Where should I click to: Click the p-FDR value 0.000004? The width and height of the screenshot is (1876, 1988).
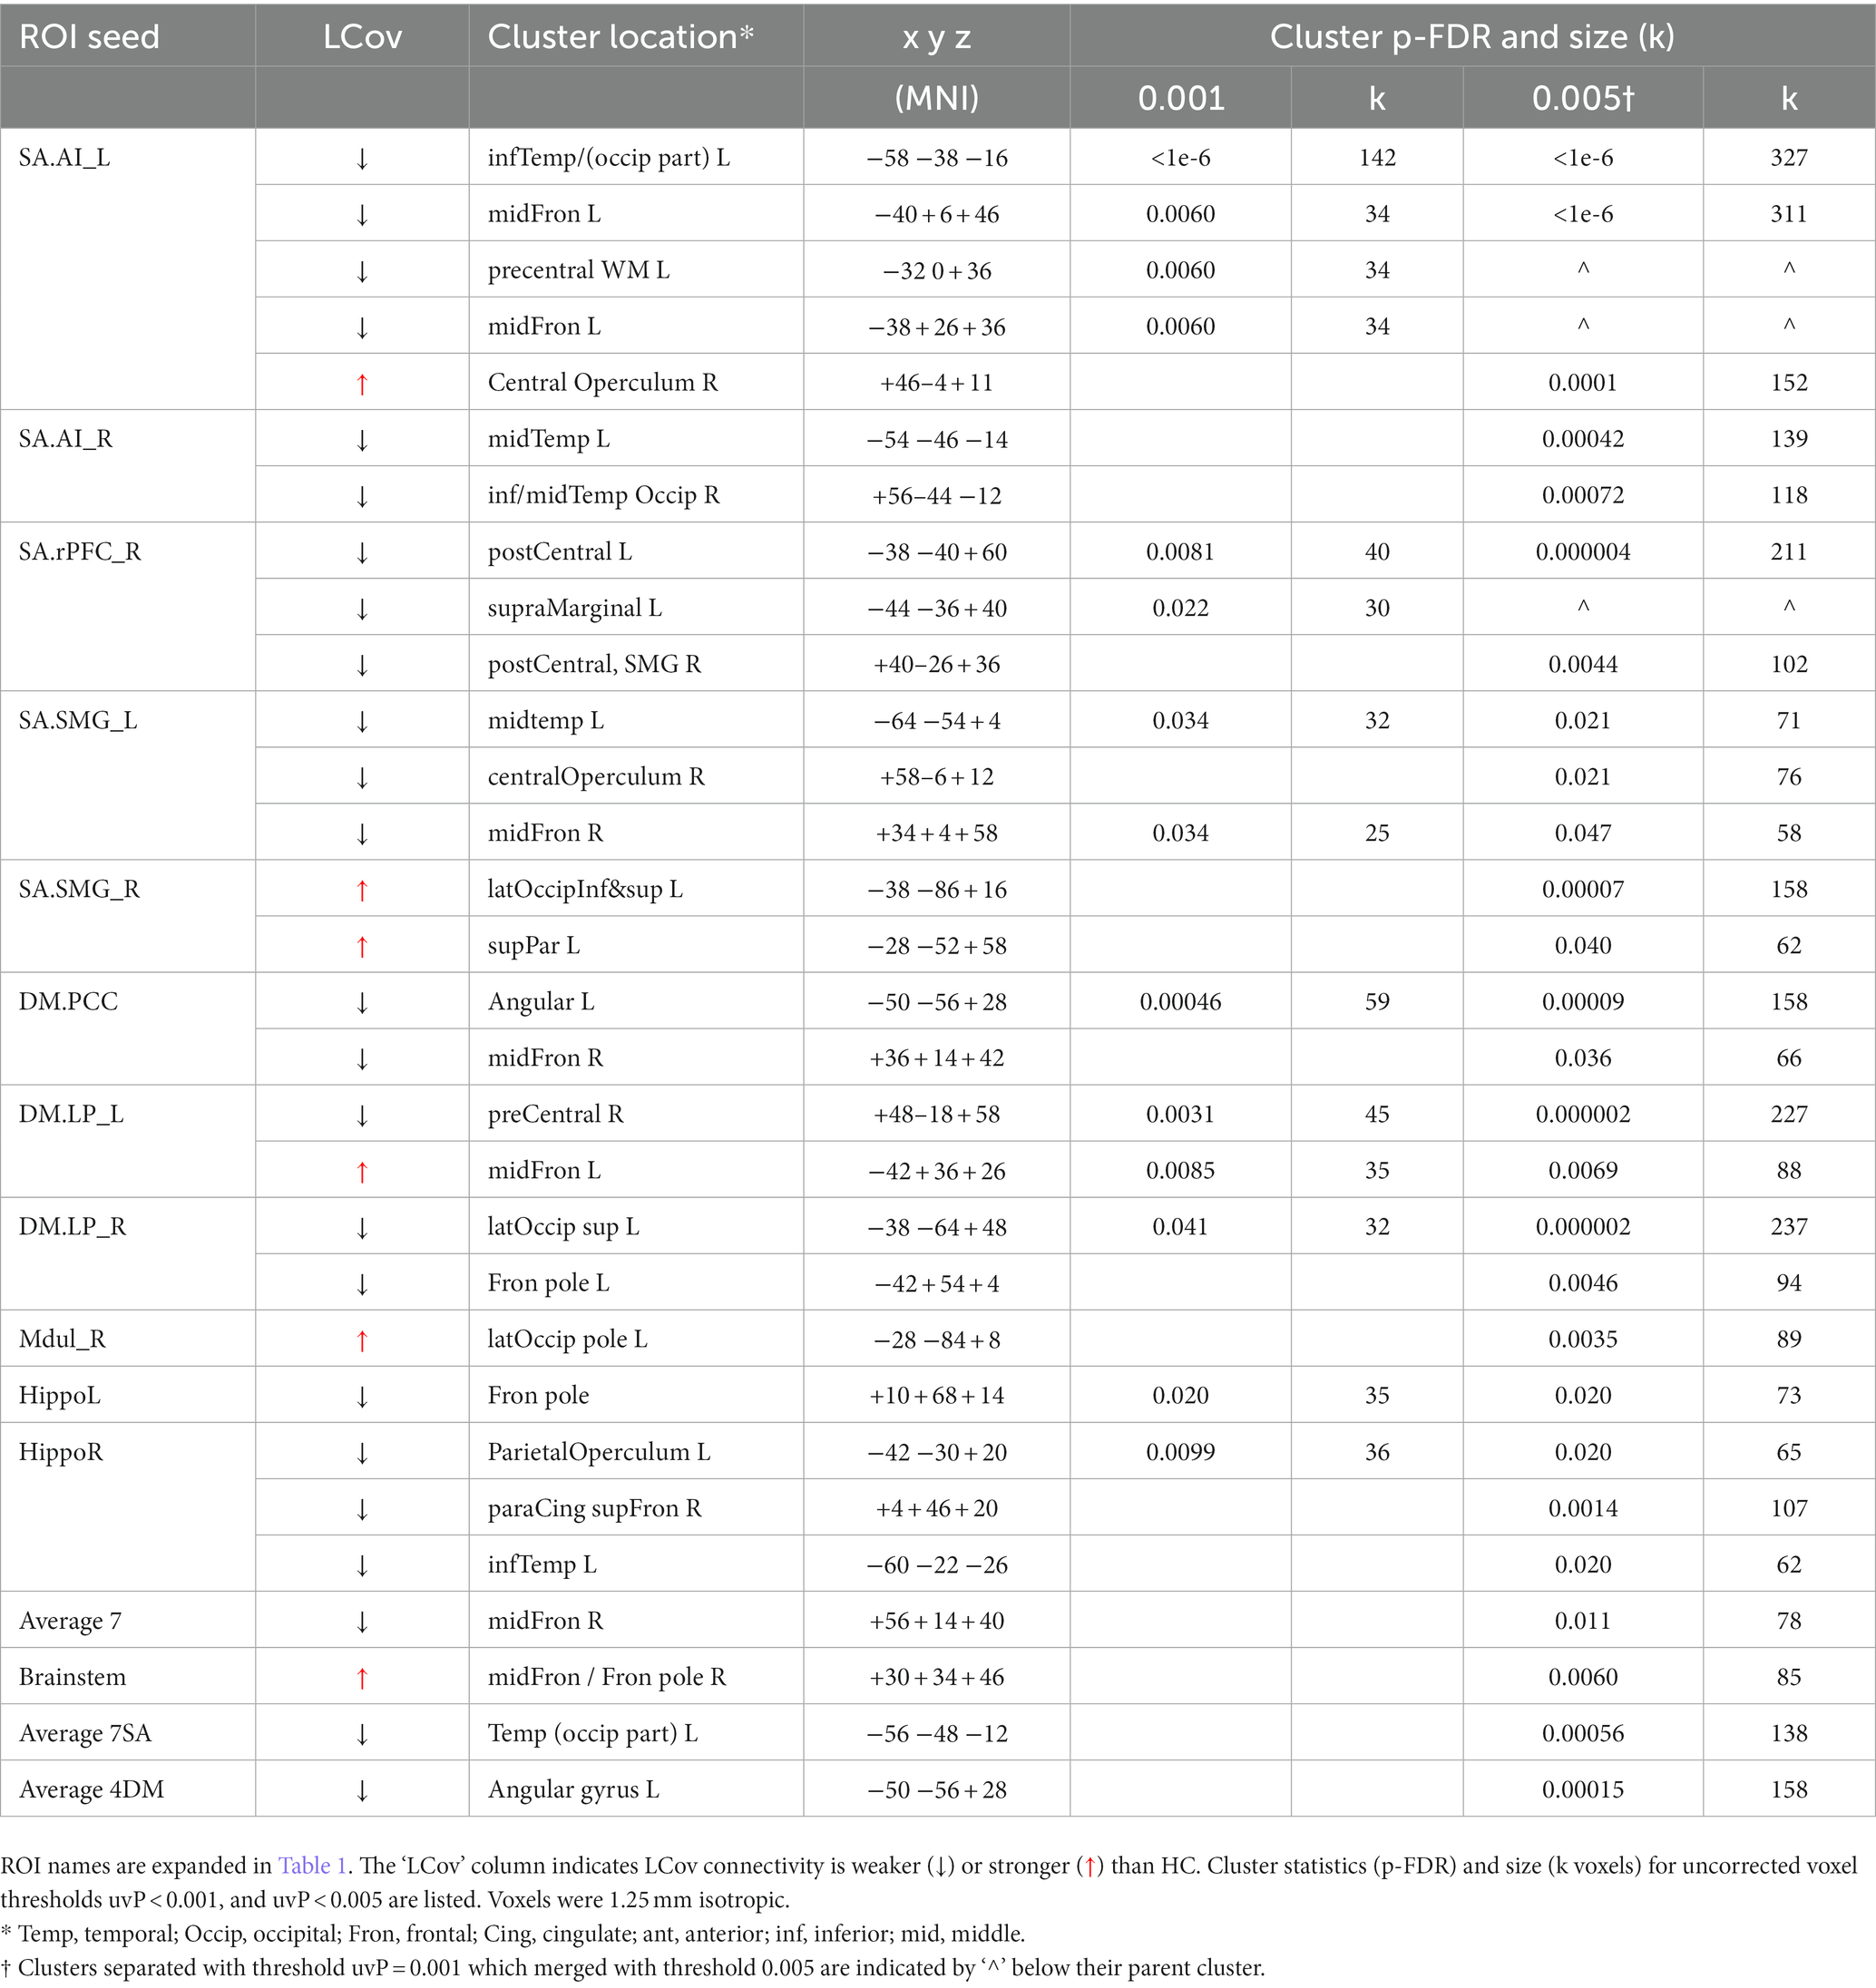[x=1583, y=552]
